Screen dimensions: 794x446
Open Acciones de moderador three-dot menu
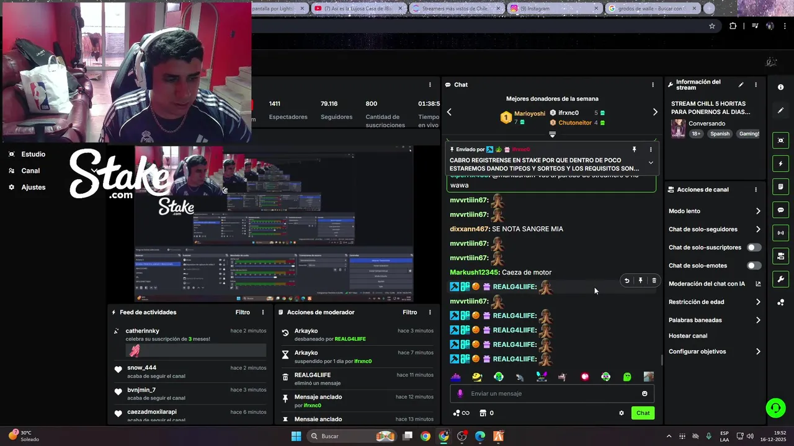point(430,312)
